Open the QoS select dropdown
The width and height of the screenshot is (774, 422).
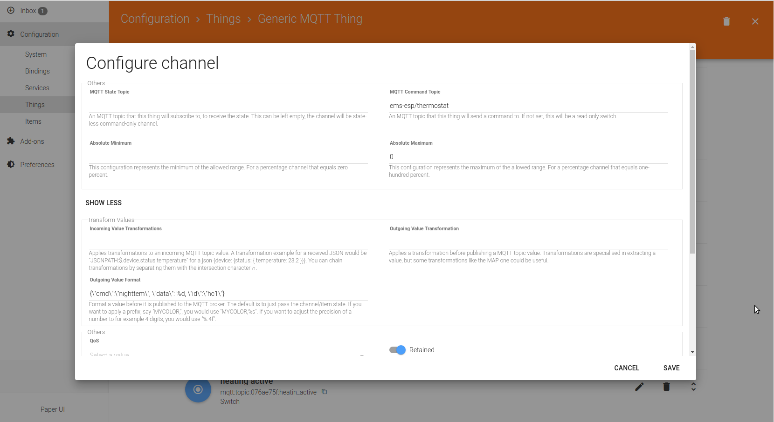coord(227,354)
